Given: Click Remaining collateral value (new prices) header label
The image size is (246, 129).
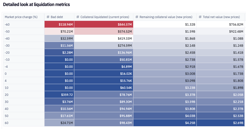Looking at the screenshot, I should point(166,17).
